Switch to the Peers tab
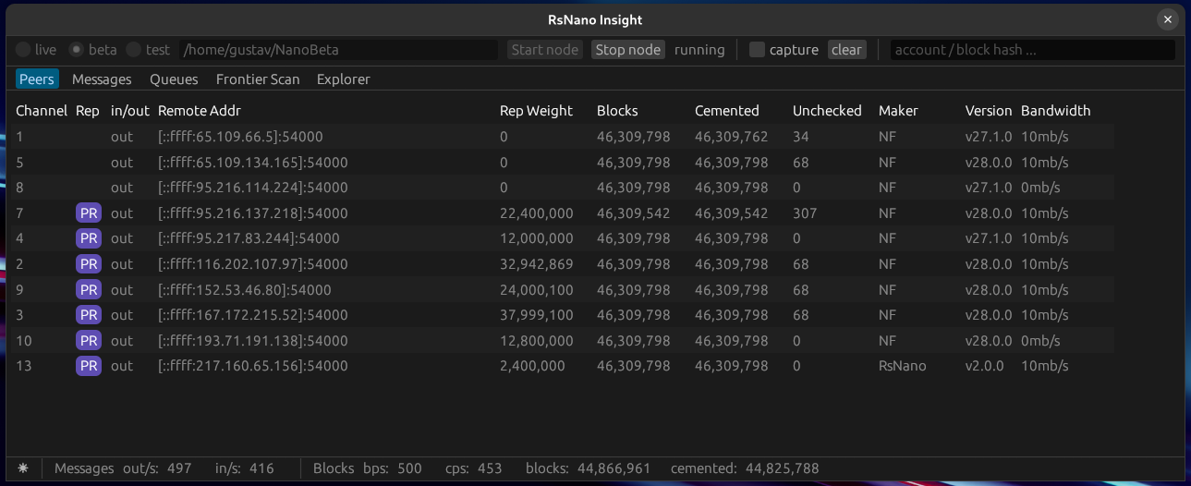The width and height of the screenshot is (1191, 486). point(37,79)
